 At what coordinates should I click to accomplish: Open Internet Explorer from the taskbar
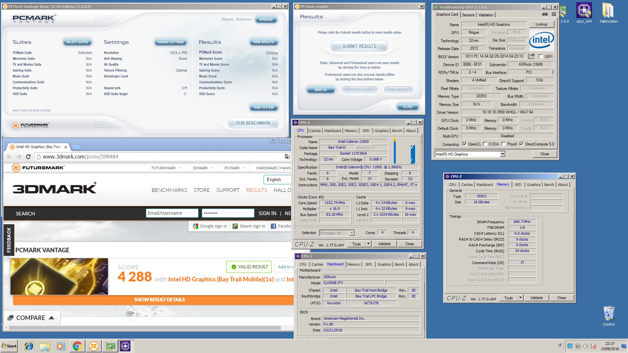(x=29, y=346)
